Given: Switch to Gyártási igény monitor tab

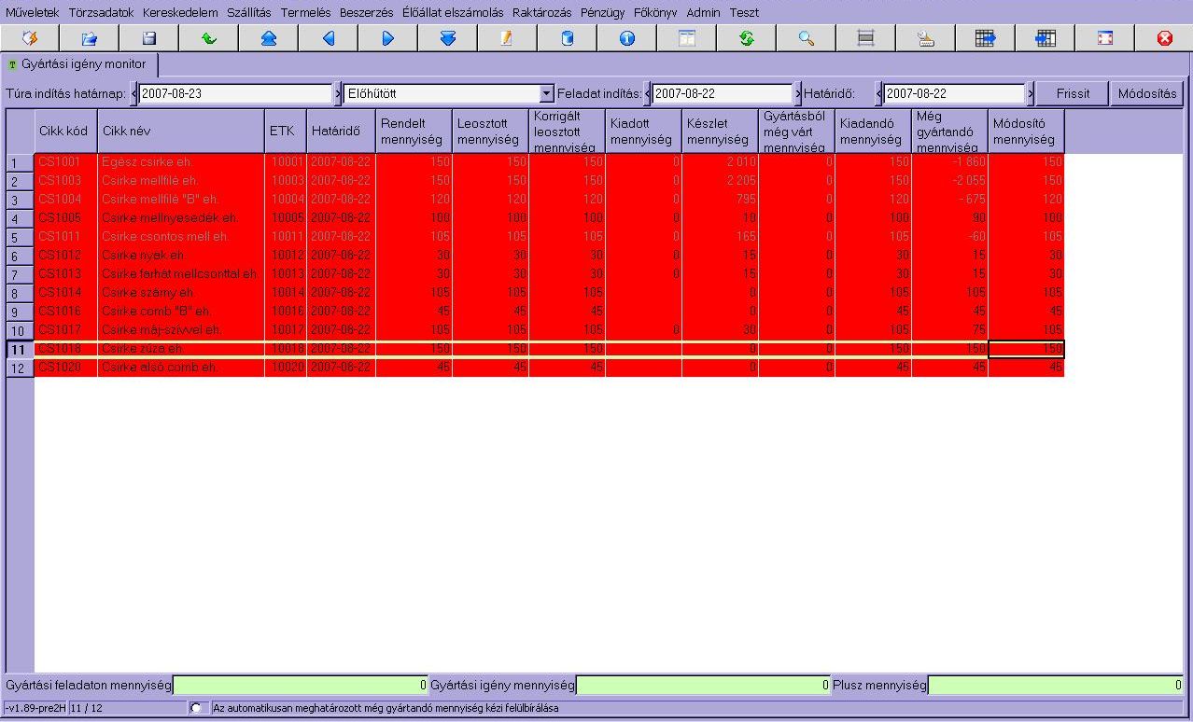Looking at the screenshot, I should click(x=82, y=64).
